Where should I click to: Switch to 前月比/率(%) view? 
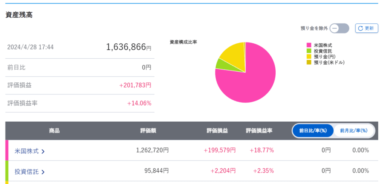[354, 131]
